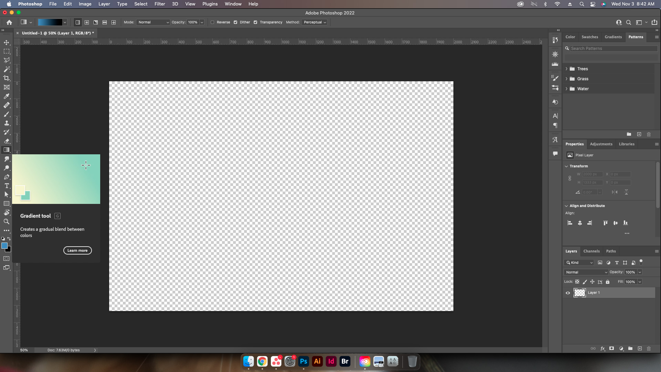
Task: Select the Gradient tool in toolbar
Action: tap(7, 150)
